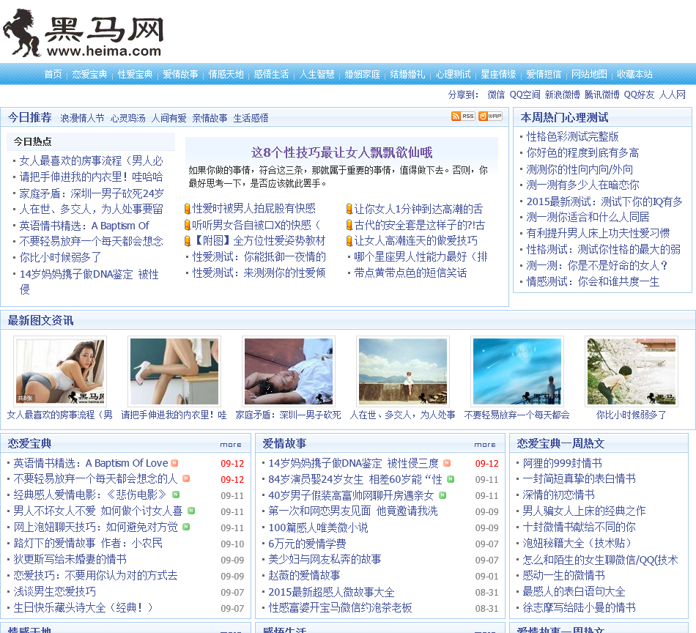Open 网站地图 in navigation bar
Viewport: 696px width, 633px height.
[589, 74]
